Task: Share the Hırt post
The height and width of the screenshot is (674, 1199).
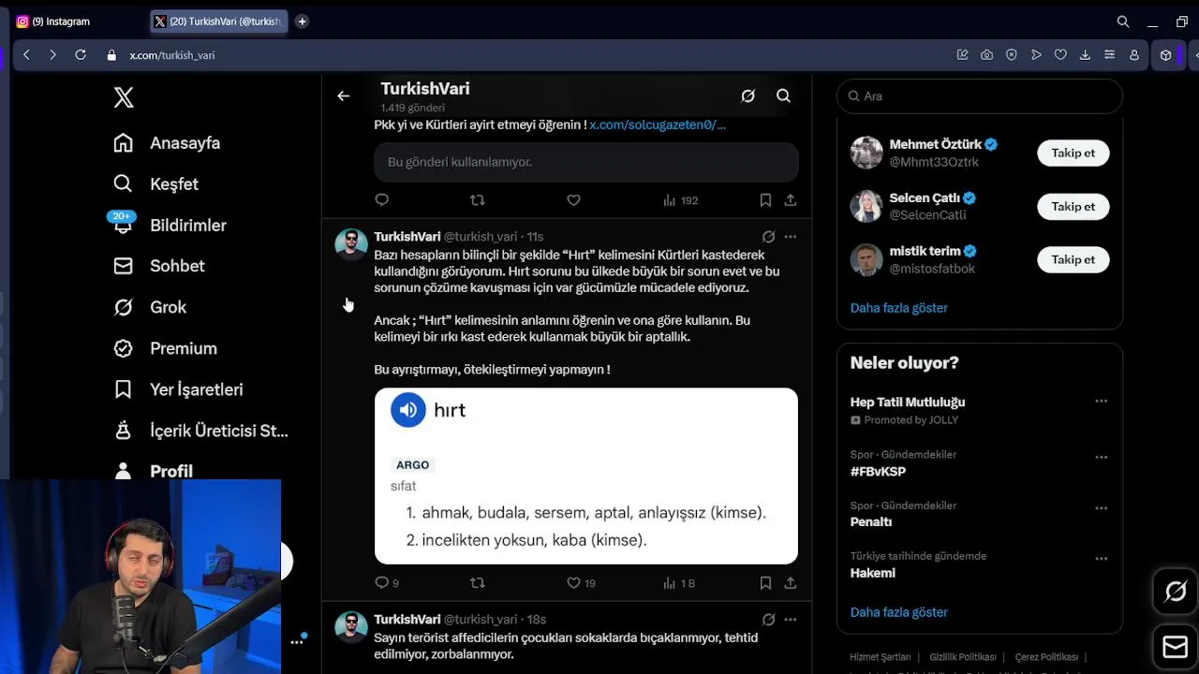Action: coord(791,582)
